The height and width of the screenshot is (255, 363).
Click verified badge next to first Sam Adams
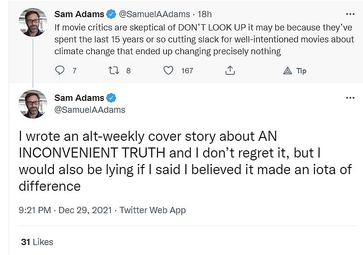[x=111, y=14]
